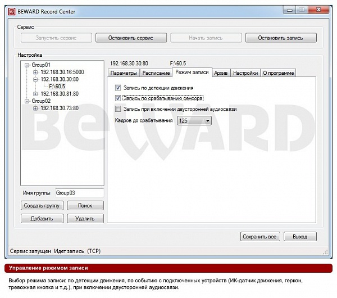Click the Поиск button

[x=85, y=205]
